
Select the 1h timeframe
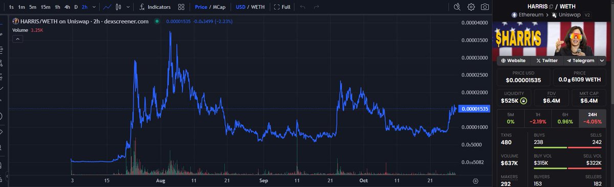click(x=58, y=7)
